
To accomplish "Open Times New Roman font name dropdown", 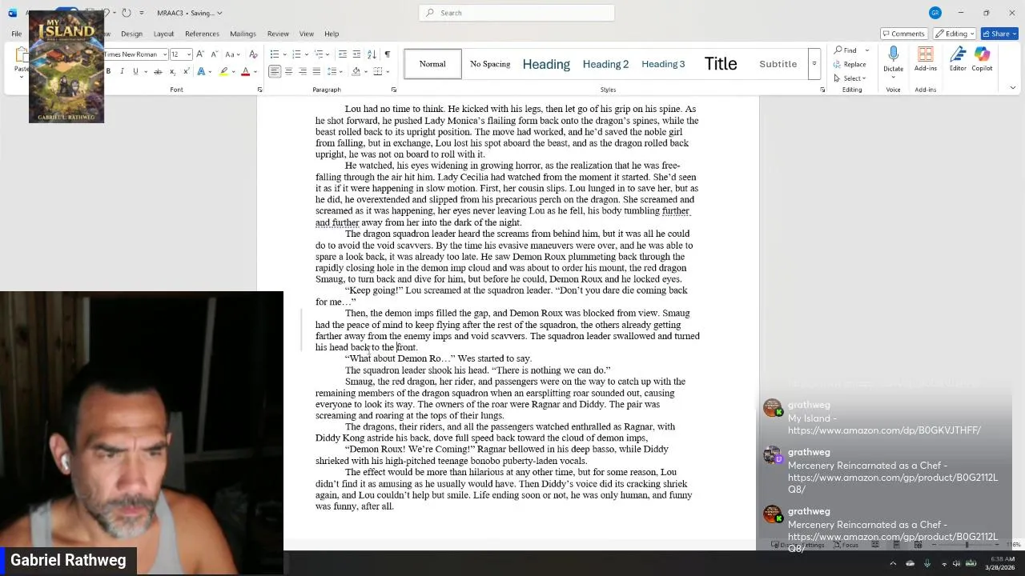I will [164, 54].
